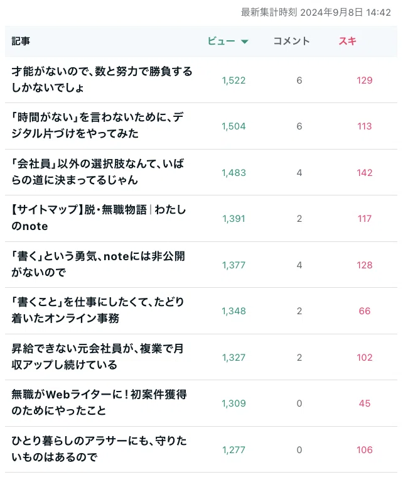Viewport: 403px width, 477px height.
Task: Click the 1,522 view count
Action: tap(234, 80)
